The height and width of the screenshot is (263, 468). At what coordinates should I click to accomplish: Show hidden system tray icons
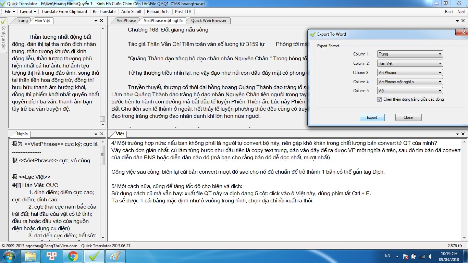tap(397, 256)
